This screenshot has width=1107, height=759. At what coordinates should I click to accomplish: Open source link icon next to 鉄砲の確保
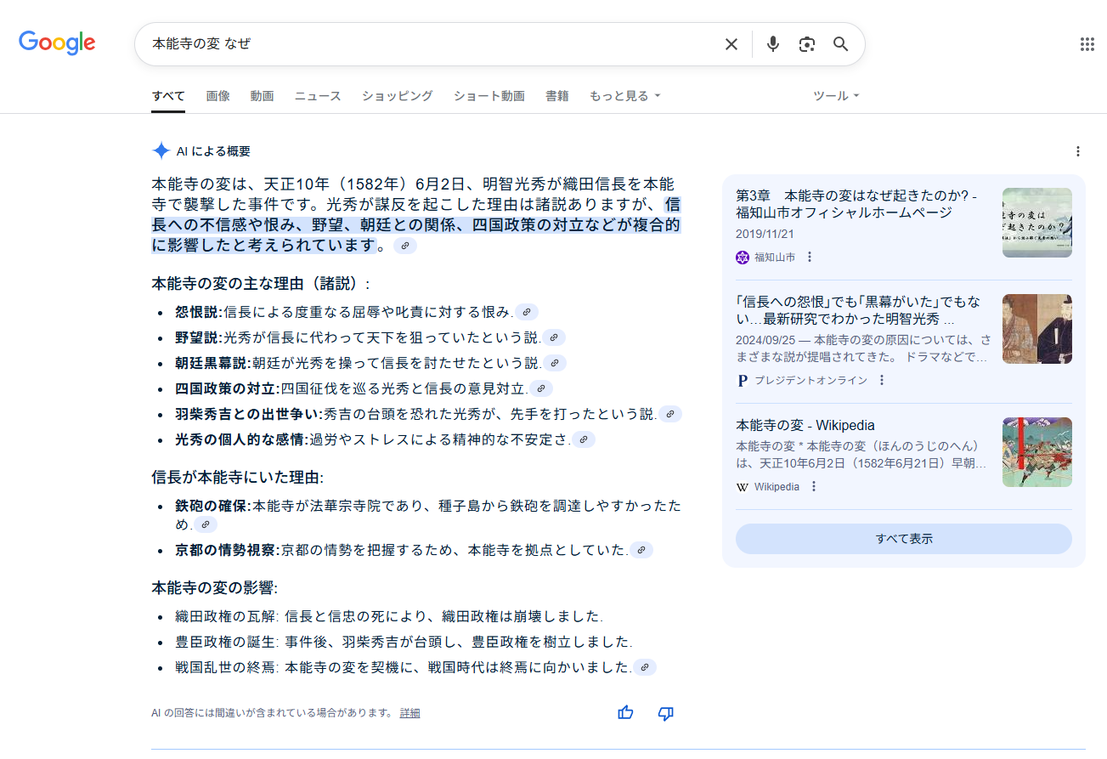pyautogui.click(x=206, y=524)
